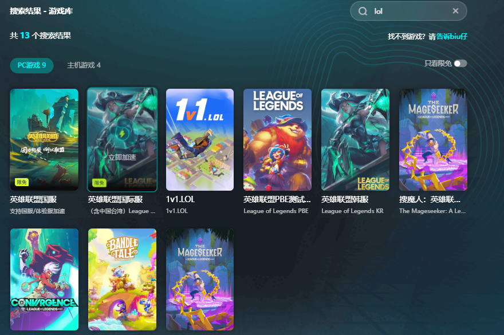Open the 英雄联盟国服 game cover

(x=44, y=140)
